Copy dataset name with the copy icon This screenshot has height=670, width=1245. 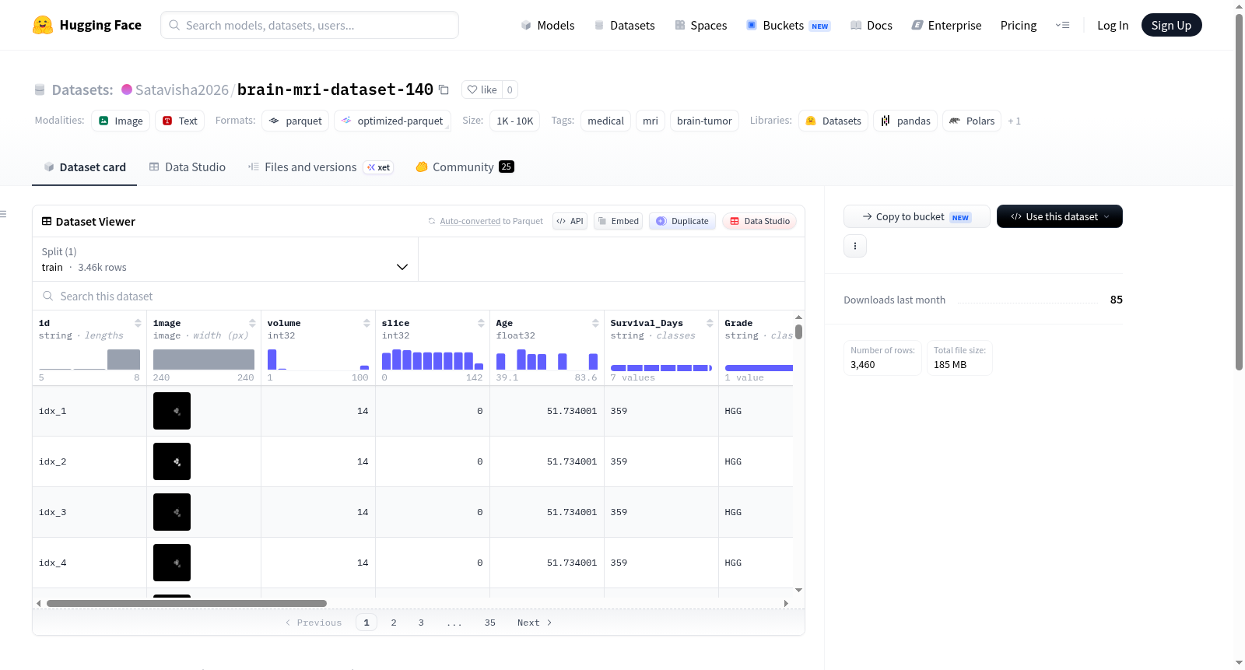coord(444,89)
